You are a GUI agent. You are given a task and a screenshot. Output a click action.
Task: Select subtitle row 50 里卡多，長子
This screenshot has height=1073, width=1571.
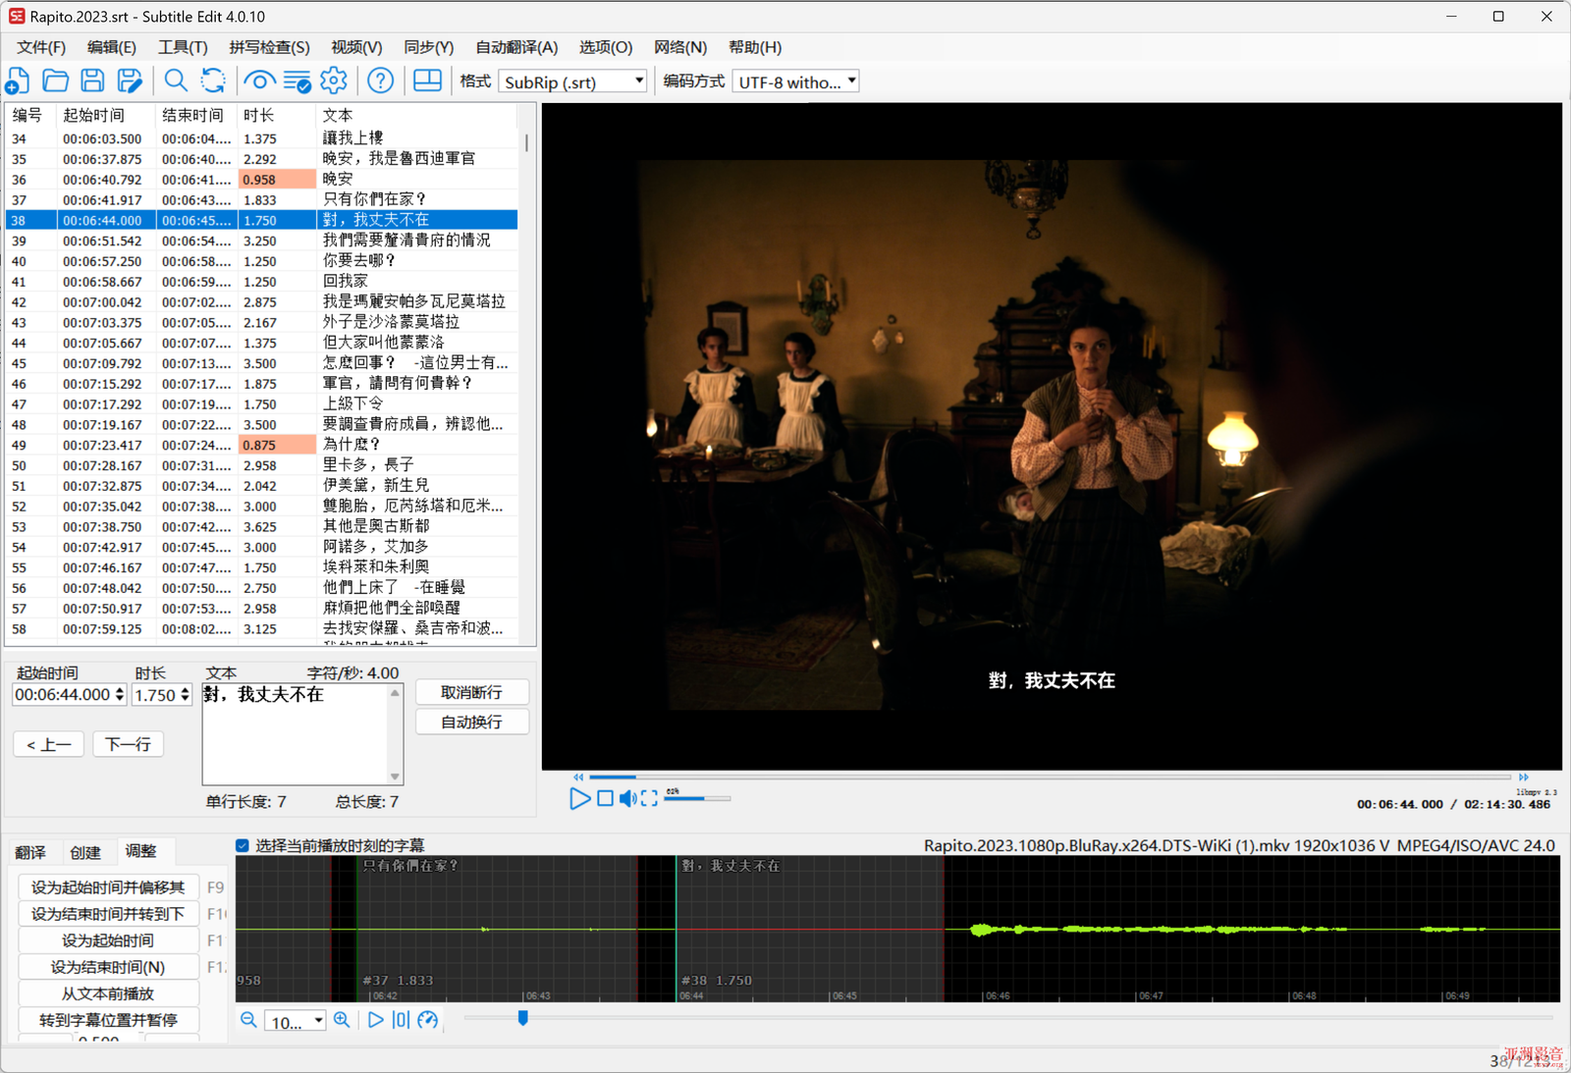[261, 465]
